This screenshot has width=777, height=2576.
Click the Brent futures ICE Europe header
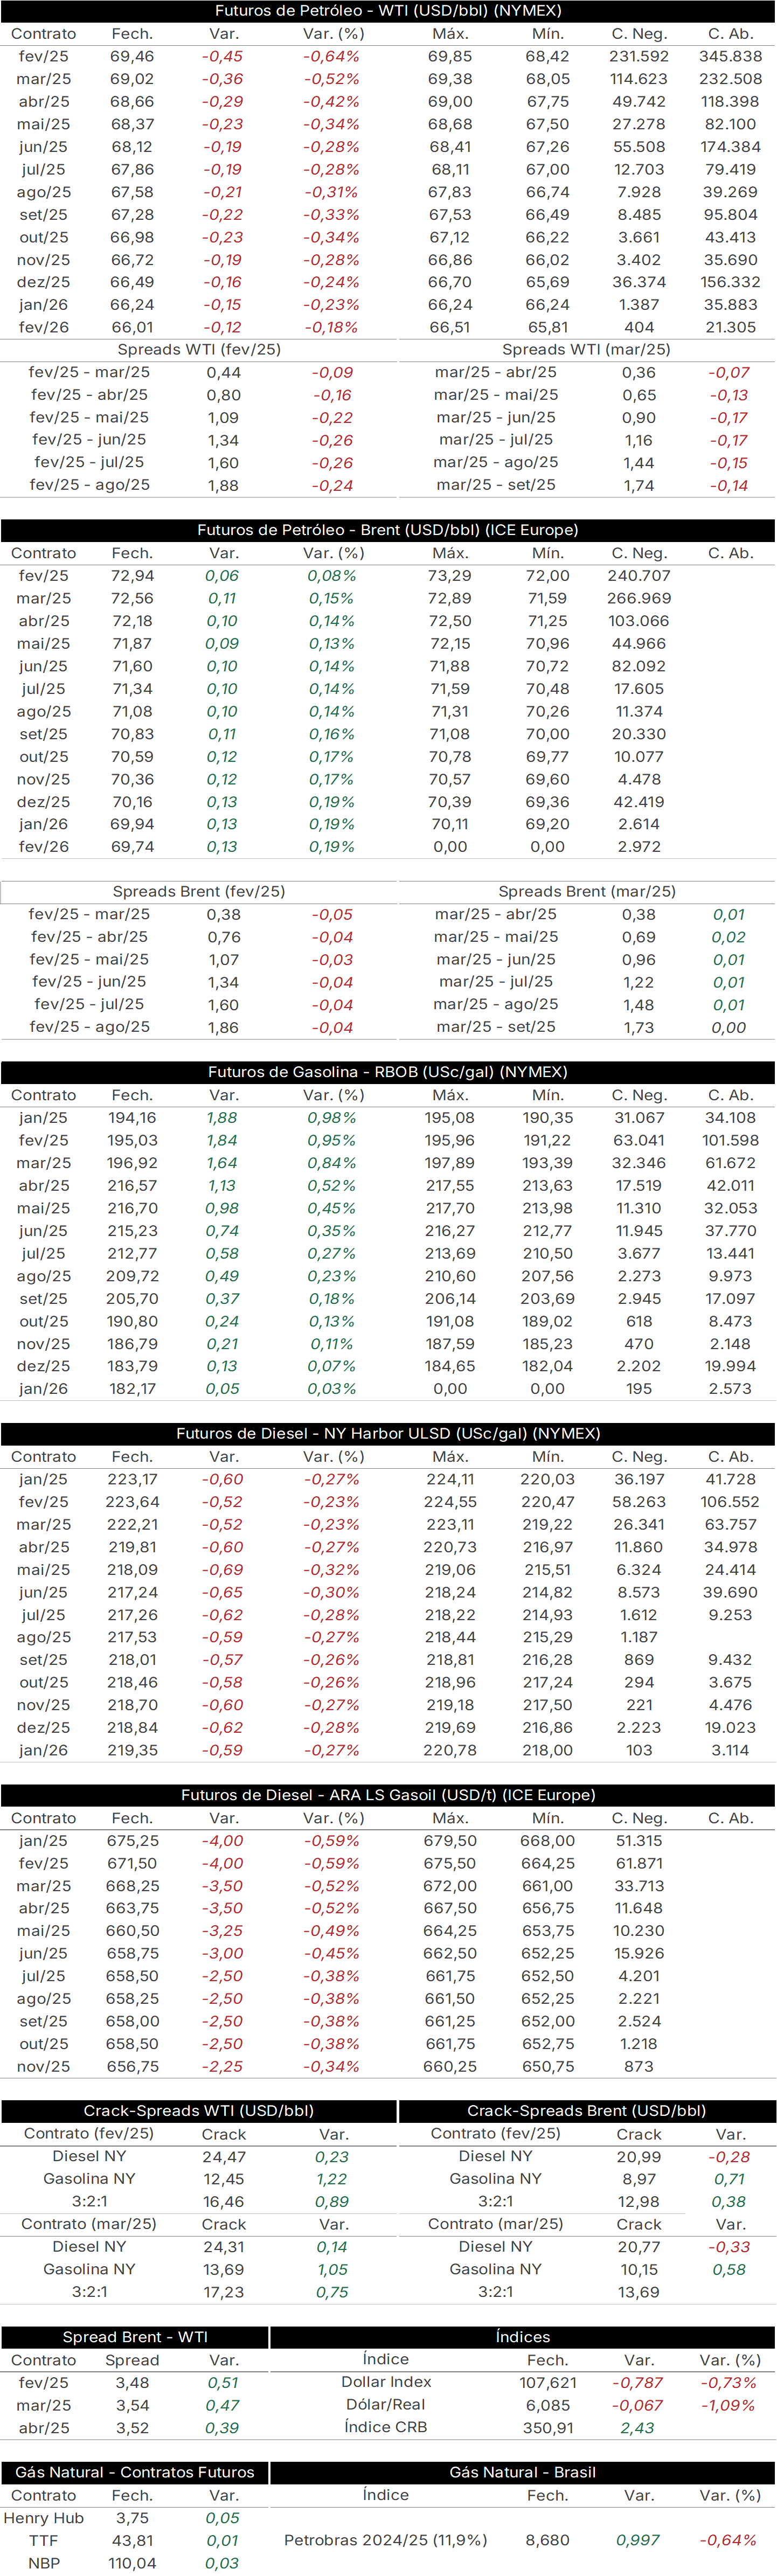[x=388, y=530]
